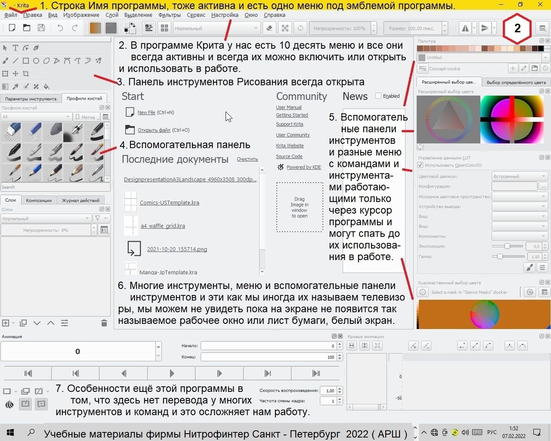The image size is (551, 441).
Task: Select the shape select arrow tool
Action: coord(5,48)
